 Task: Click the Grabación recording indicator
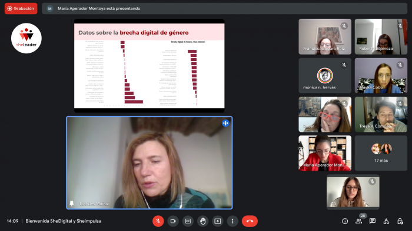[21, 8]
